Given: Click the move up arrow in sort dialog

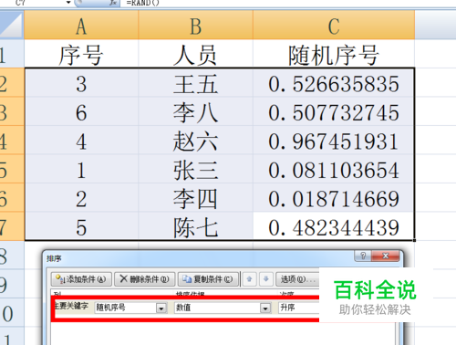Looking at the screenshot, I should (x=250, y=279).
